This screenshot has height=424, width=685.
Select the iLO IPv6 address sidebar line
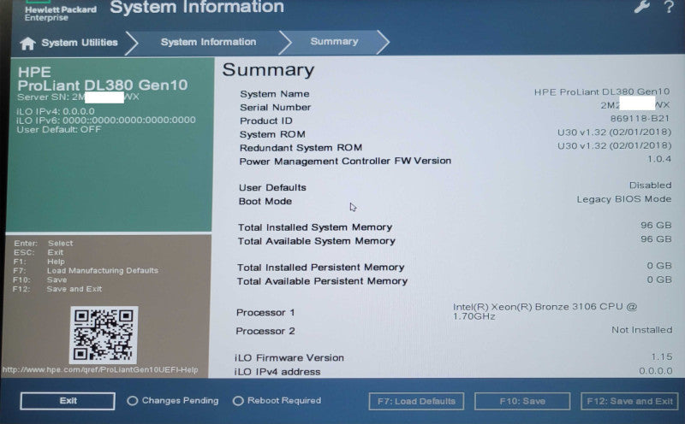[106, 120]
